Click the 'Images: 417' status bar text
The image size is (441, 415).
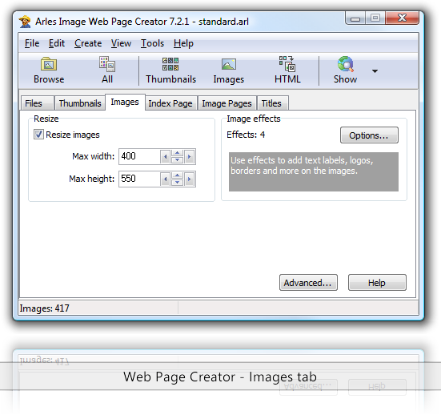tap(45, 308)
